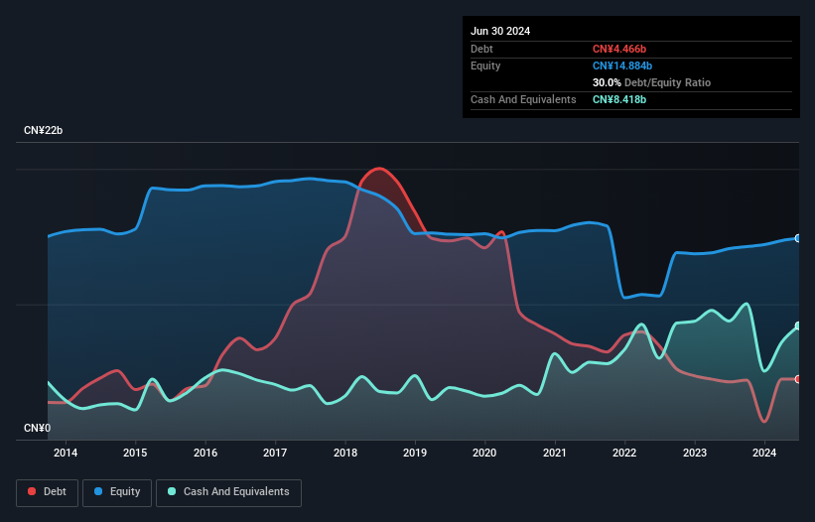This screenshot has width=815, height=522.
Task: Toggle the Debt legend button
Action: pyautogui.click(x=48, y=492)
